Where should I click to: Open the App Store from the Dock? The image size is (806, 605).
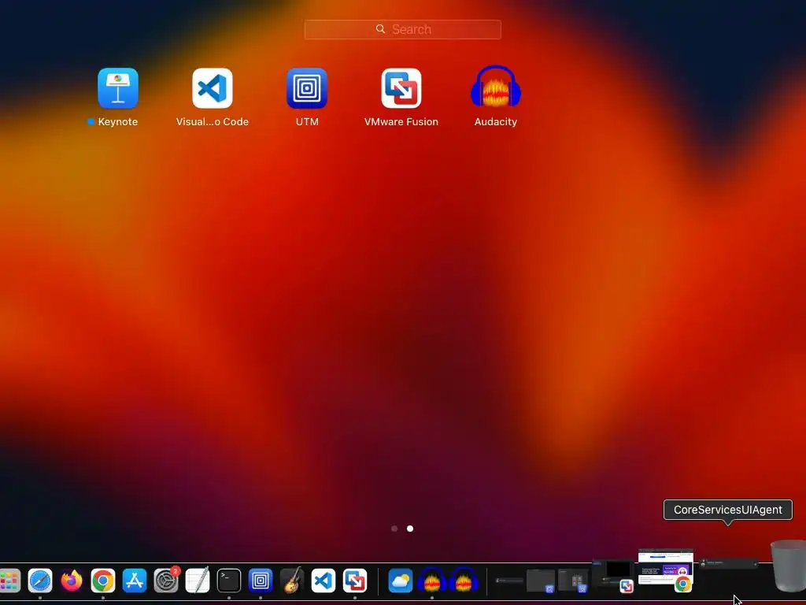coord(134,581)
